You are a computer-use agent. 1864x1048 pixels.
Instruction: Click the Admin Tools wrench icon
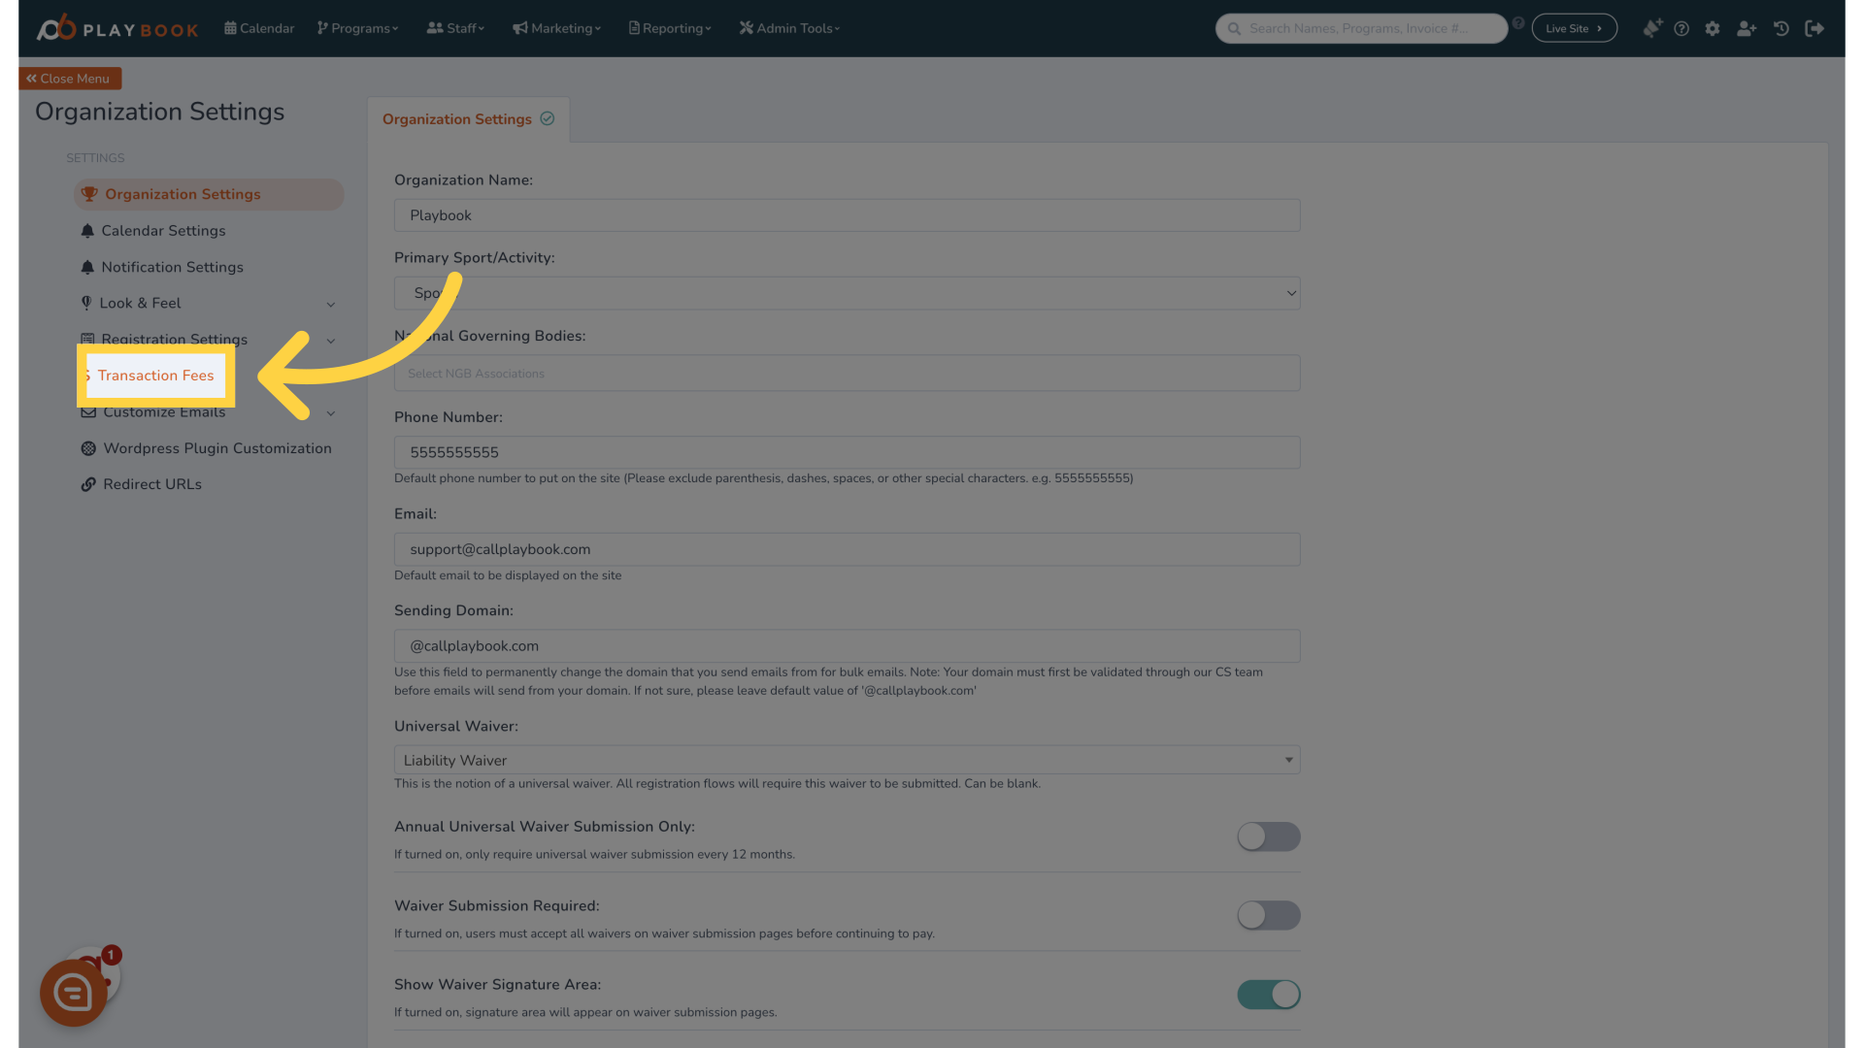(747, 28)
